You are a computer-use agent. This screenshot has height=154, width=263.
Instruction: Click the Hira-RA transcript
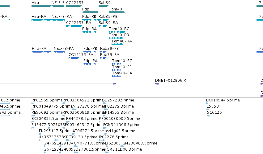pyautogui.click(x=41, y=20)
